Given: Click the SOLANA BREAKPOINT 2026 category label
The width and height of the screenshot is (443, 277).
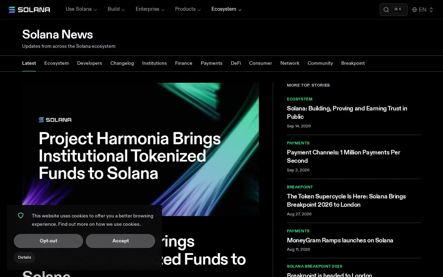Looking at the screenshot, I should (x=315, y=266).
